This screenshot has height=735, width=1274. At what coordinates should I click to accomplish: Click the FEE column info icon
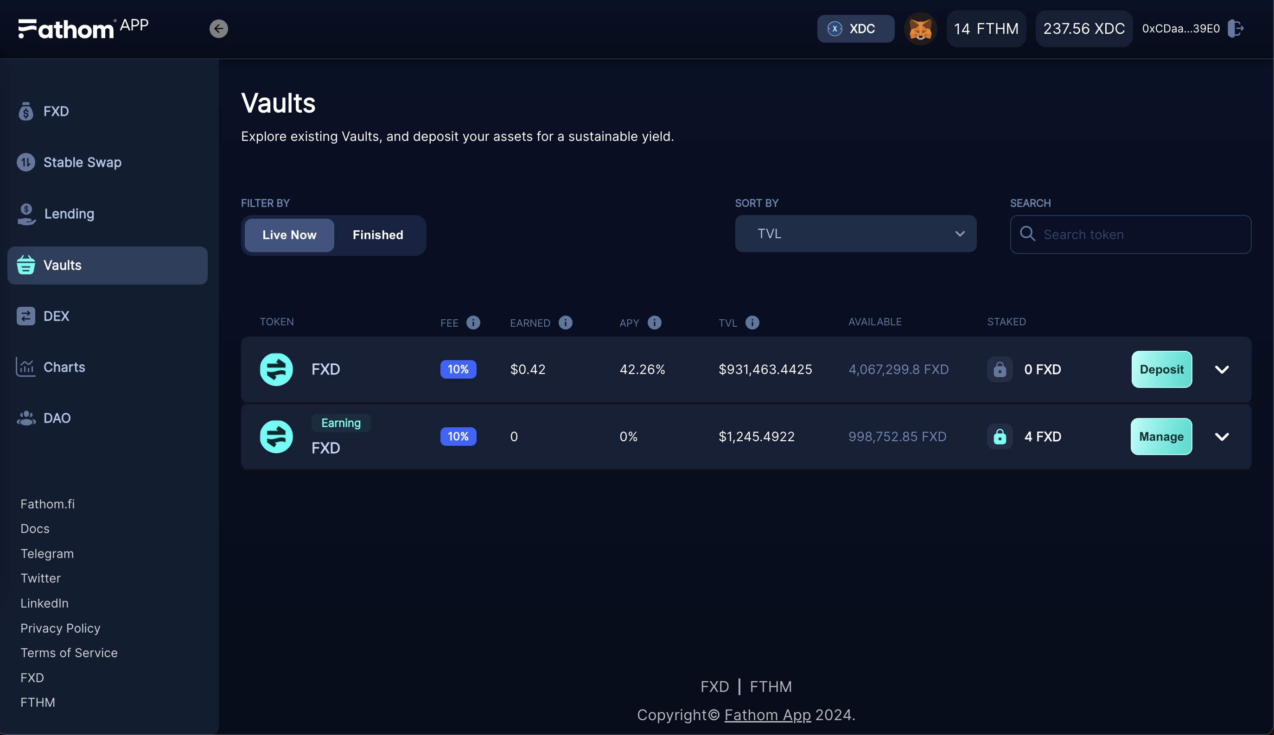[473, 323]
